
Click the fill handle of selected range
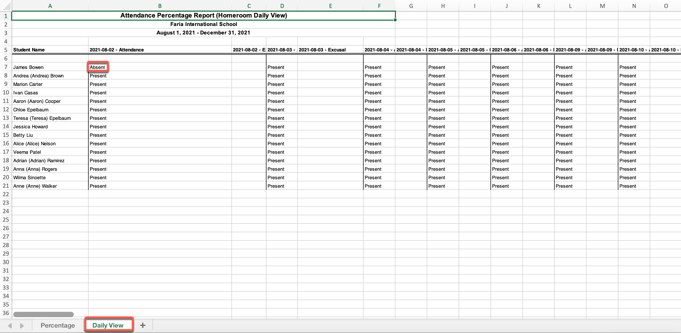[x=395, y=20]
